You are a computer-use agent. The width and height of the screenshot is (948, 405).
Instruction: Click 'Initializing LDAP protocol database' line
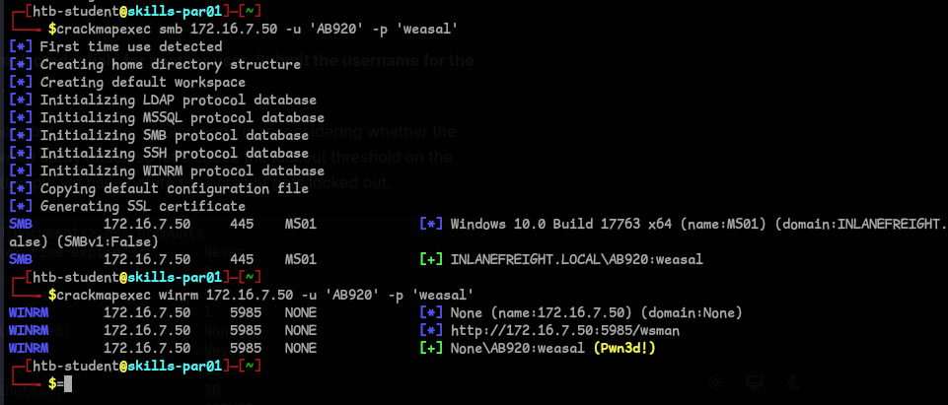(178, 100)
